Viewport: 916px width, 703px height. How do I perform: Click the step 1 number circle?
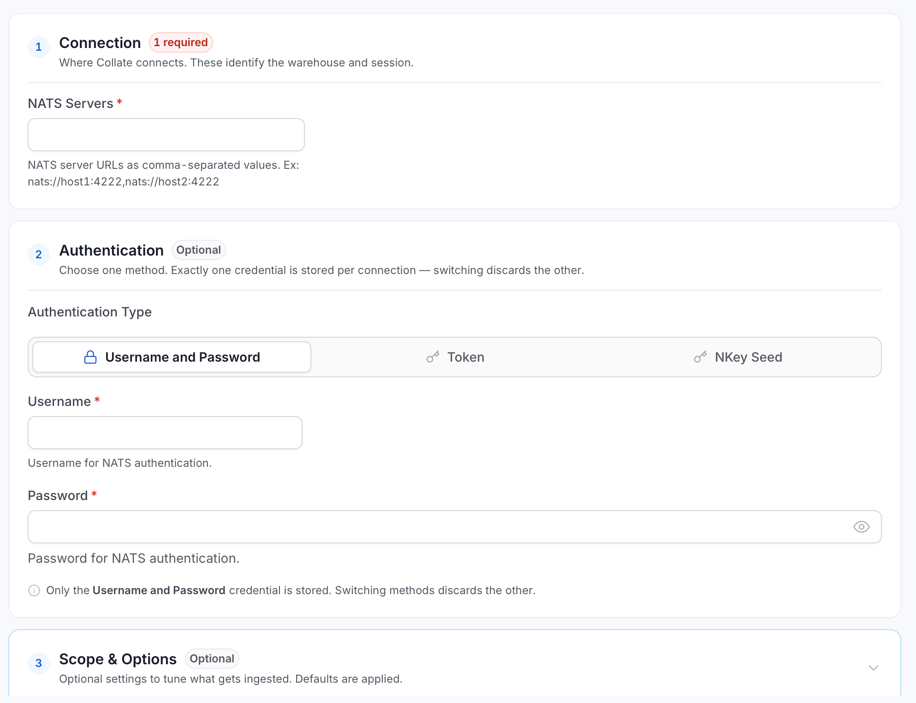click(39, 47)
